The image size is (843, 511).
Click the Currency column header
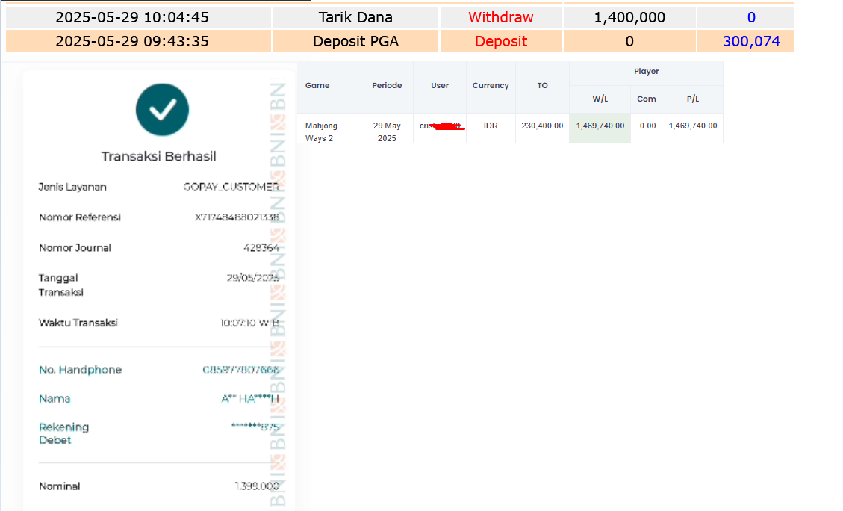tap(491, 85)
